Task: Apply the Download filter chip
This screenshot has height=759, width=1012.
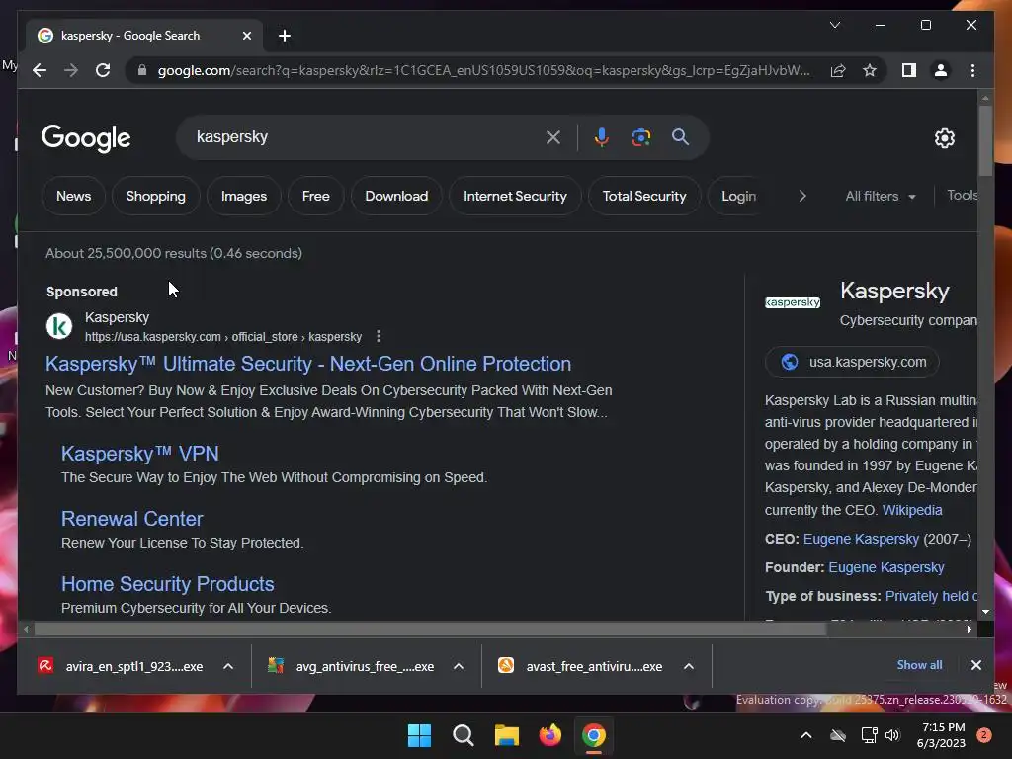Action: click(x=396, y=197)
